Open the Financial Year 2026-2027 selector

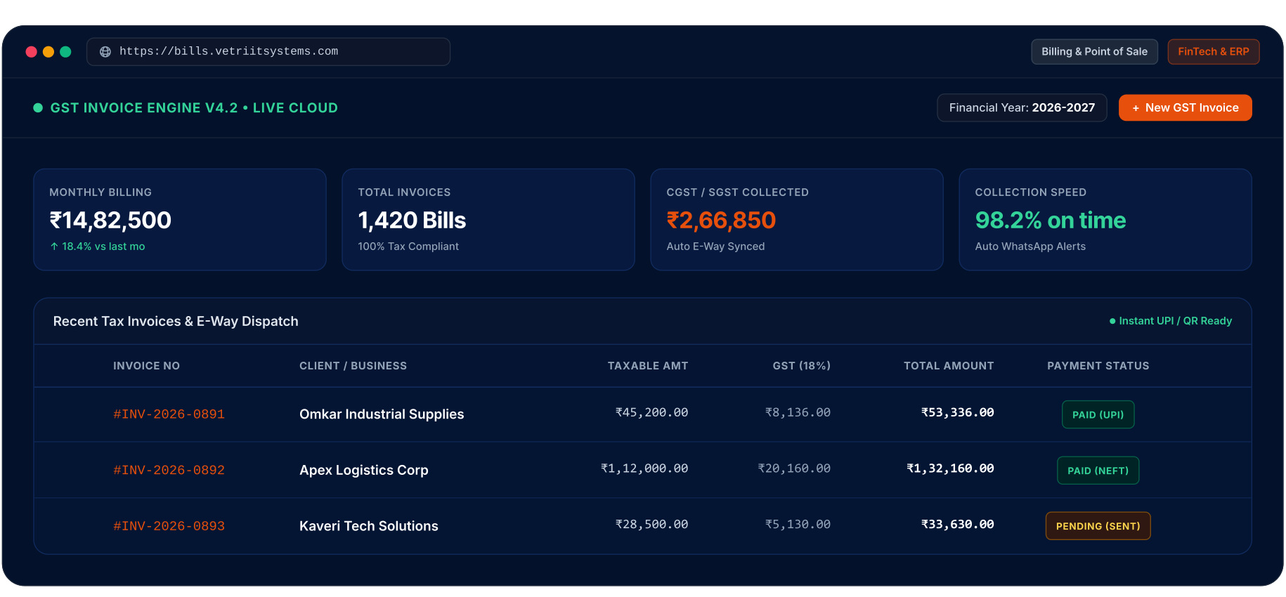pyautogui.click(x=1022, y=108)
